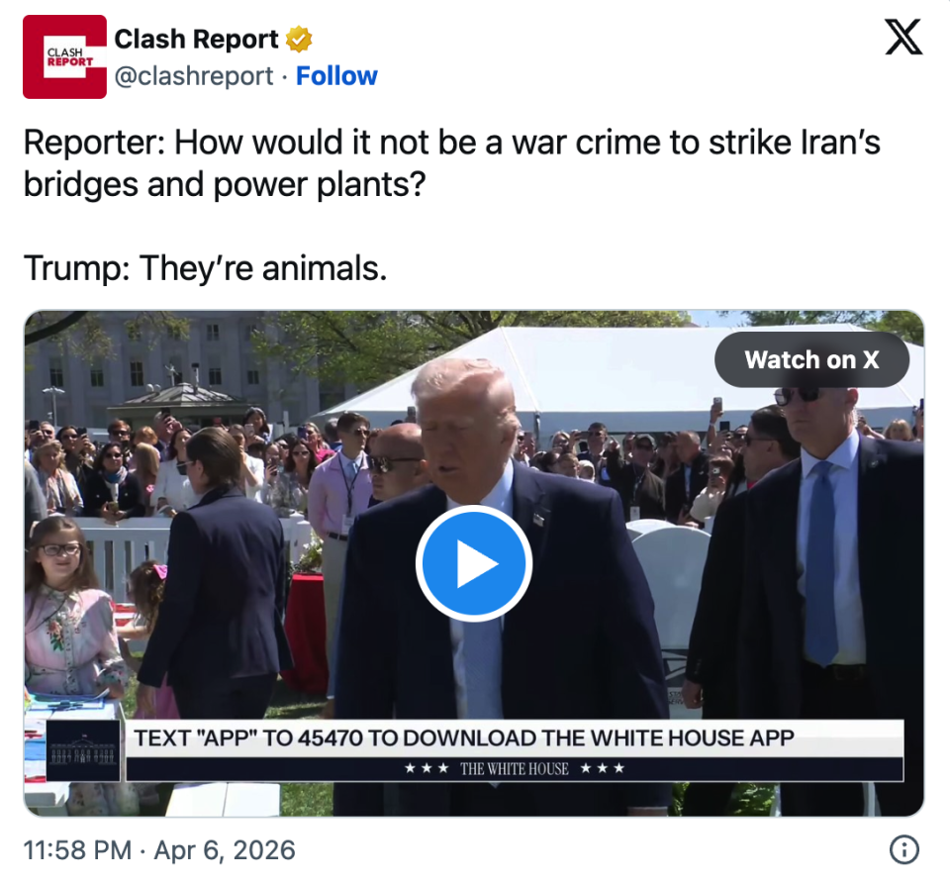Click the White House logo in video banner
The image size is (950, 882).
point(84,750)
